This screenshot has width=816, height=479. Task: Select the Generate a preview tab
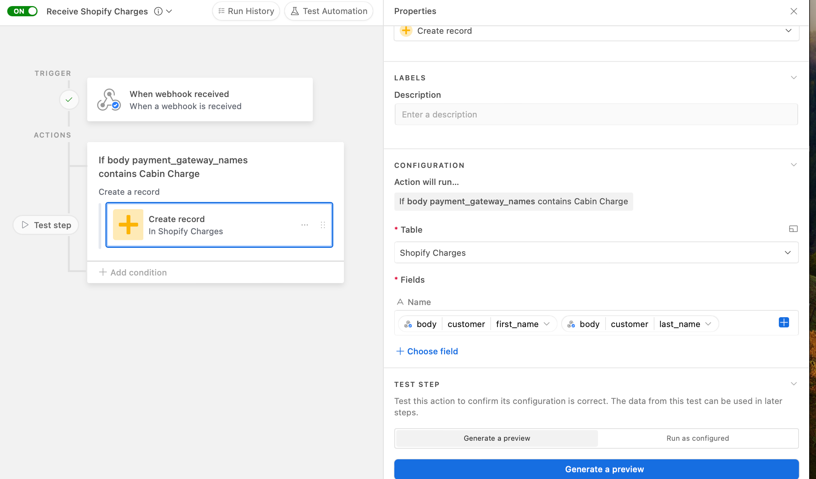(497, 438)
